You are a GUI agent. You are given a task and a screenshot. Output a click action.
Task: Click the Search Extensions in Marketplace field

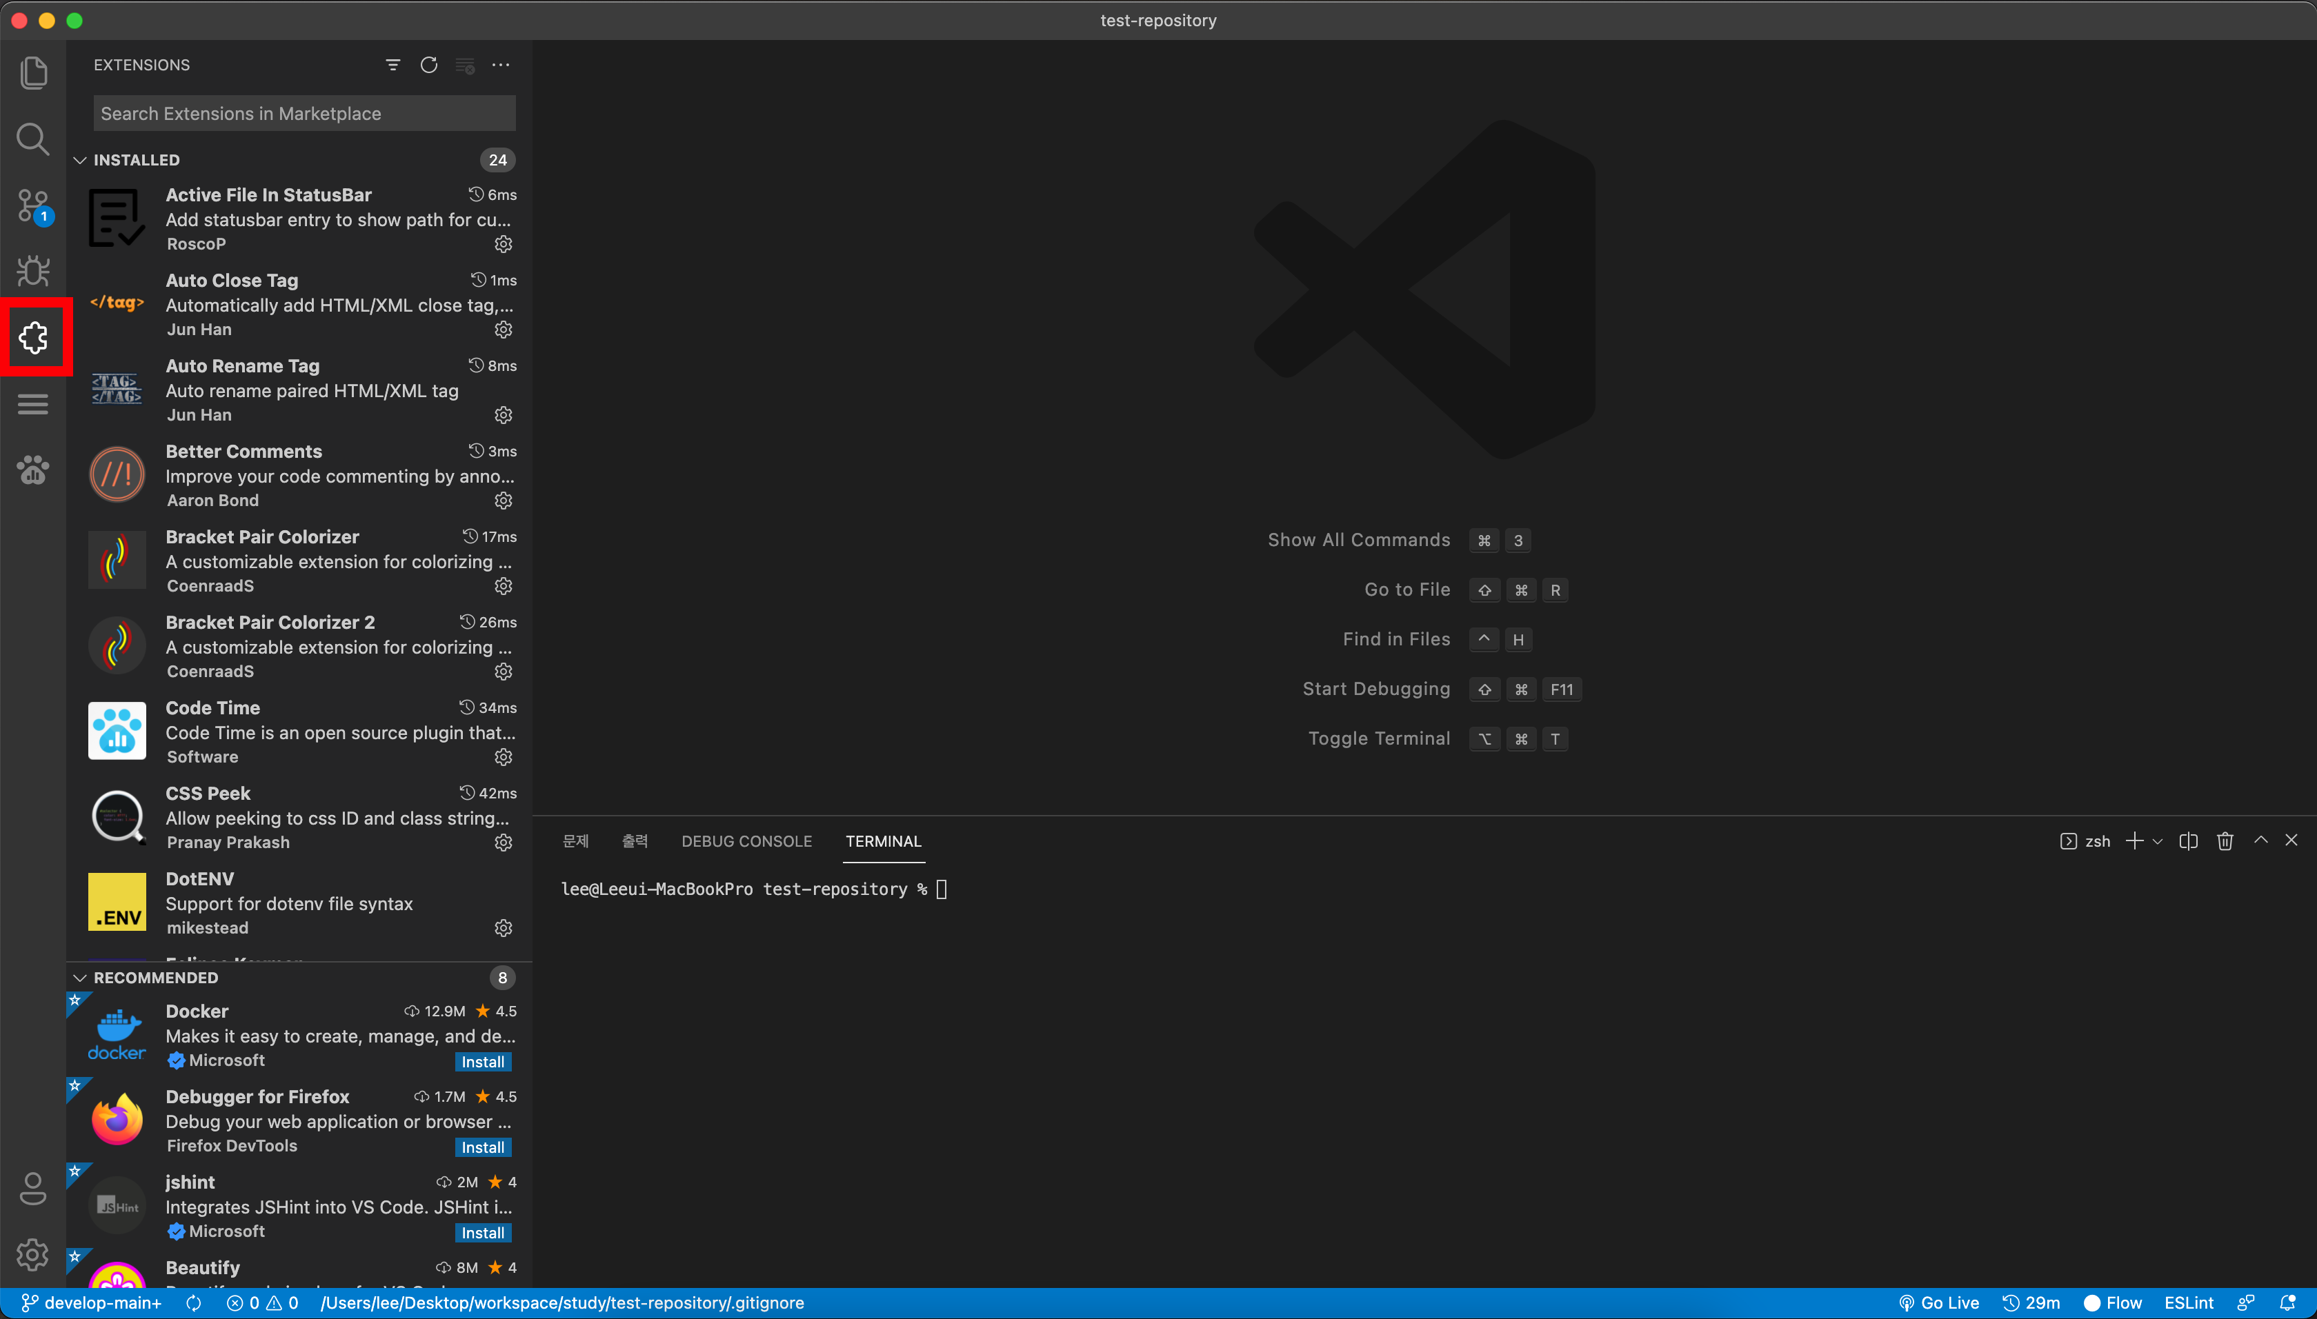pos(304,113)
